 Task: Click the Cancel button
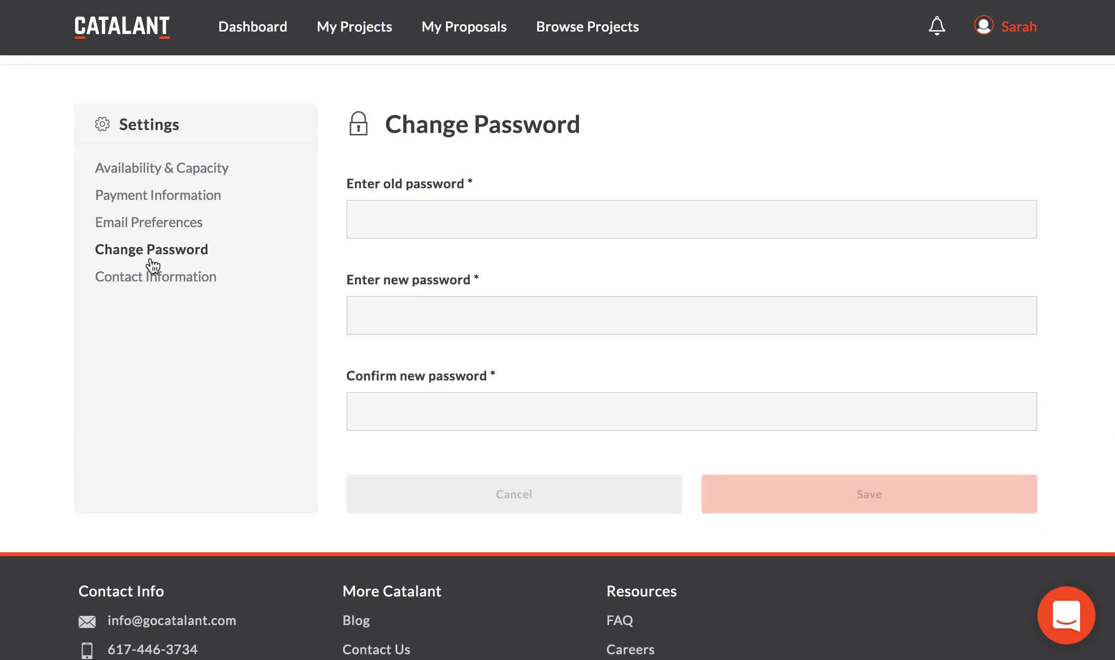coord(514,494)
